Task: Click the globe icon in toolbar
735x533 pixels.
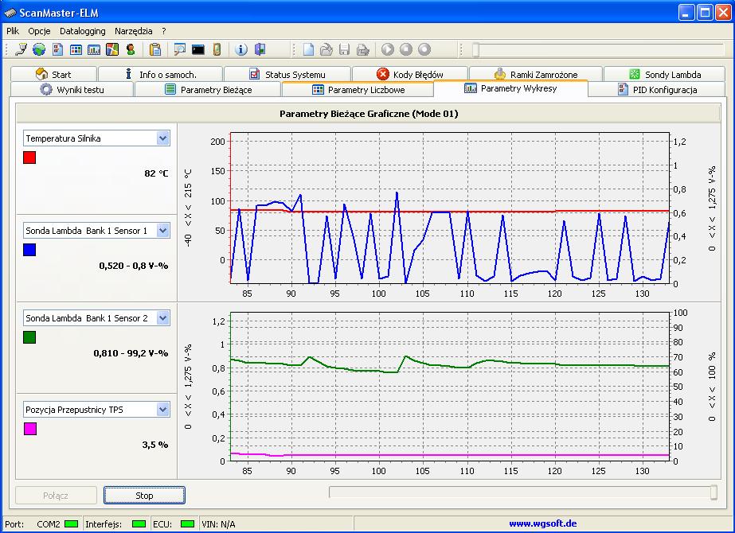Action: [39, 49]
